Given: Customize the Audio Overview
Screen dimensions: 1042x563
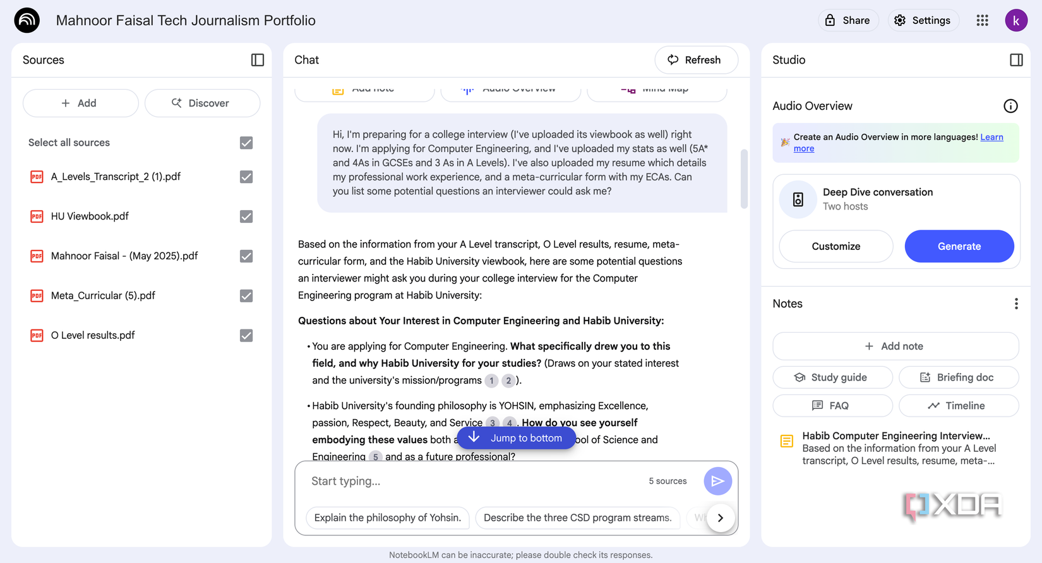Looking at the screenshot, I should click(835, 246).
